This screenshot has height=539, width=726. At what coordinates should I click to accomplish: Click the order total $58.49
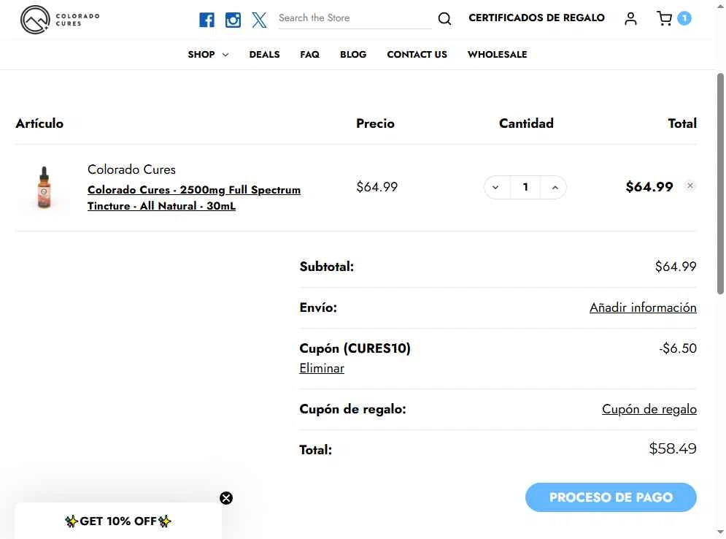(672, 448)
